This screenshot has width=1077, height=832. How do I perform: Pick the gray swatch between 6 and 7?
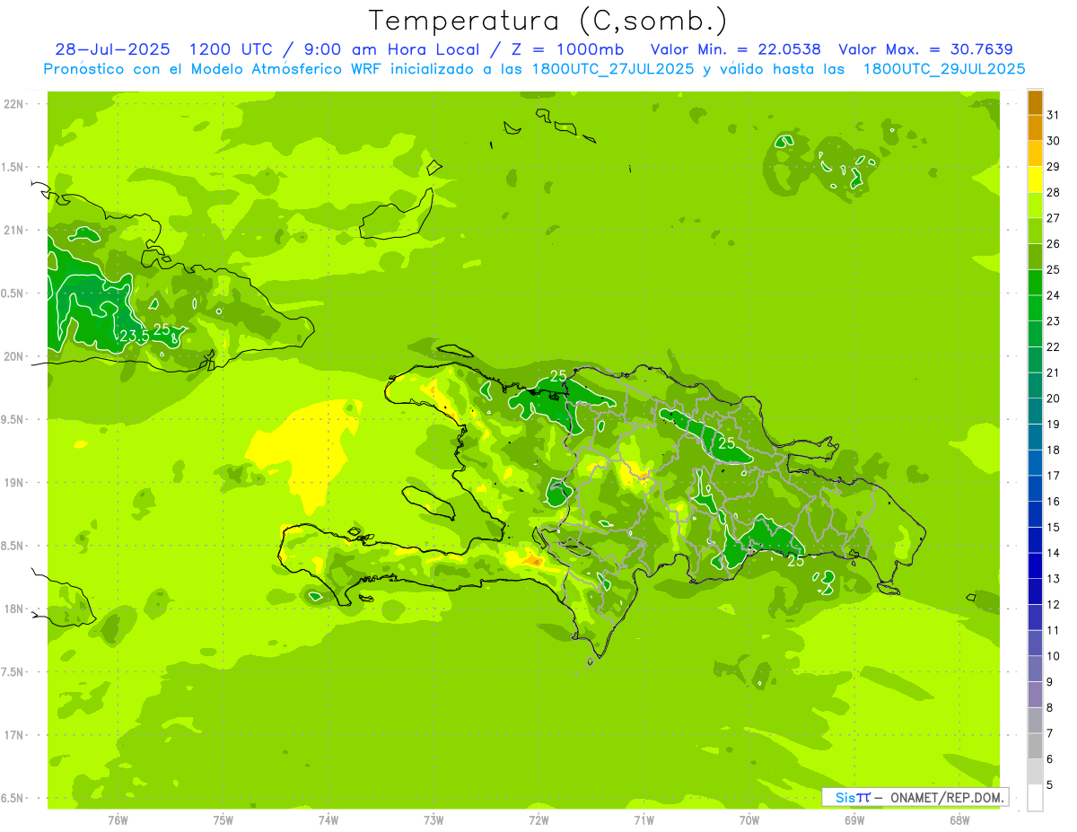coord(1035,746)
